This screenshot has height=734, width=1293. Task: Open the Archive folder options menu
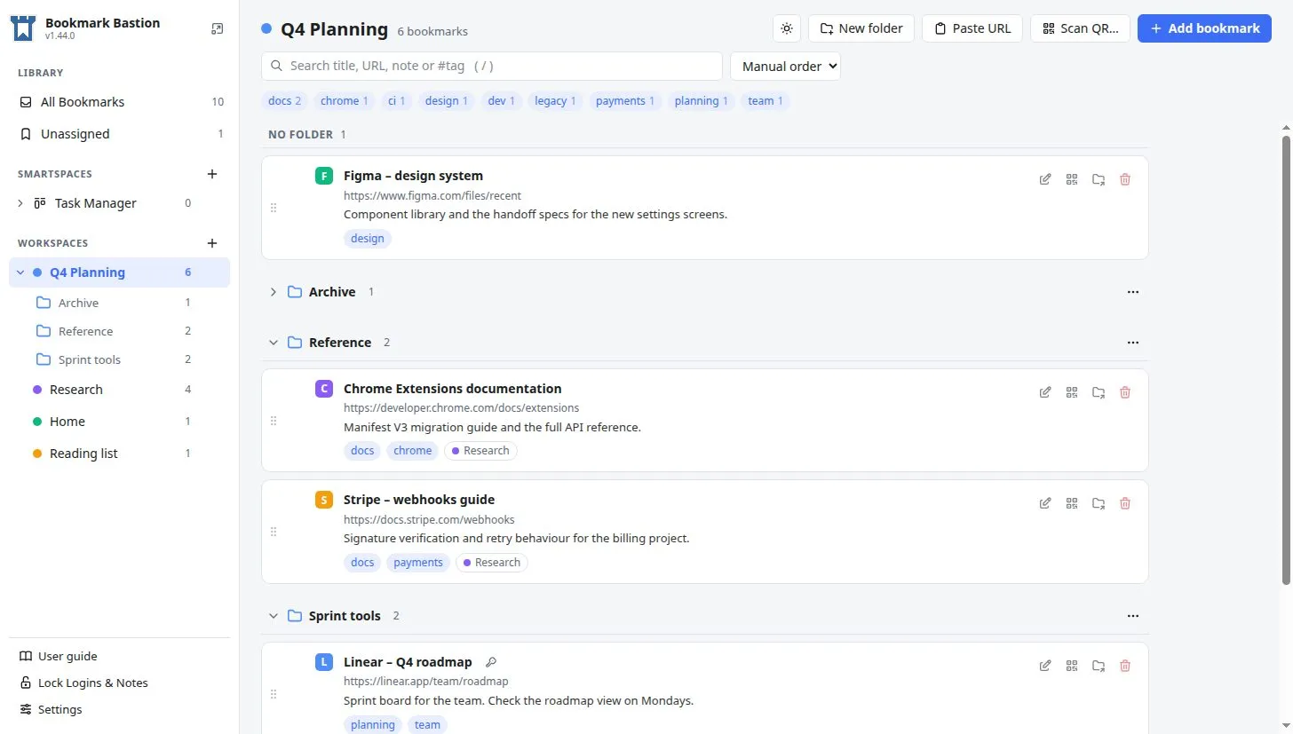1132,292
